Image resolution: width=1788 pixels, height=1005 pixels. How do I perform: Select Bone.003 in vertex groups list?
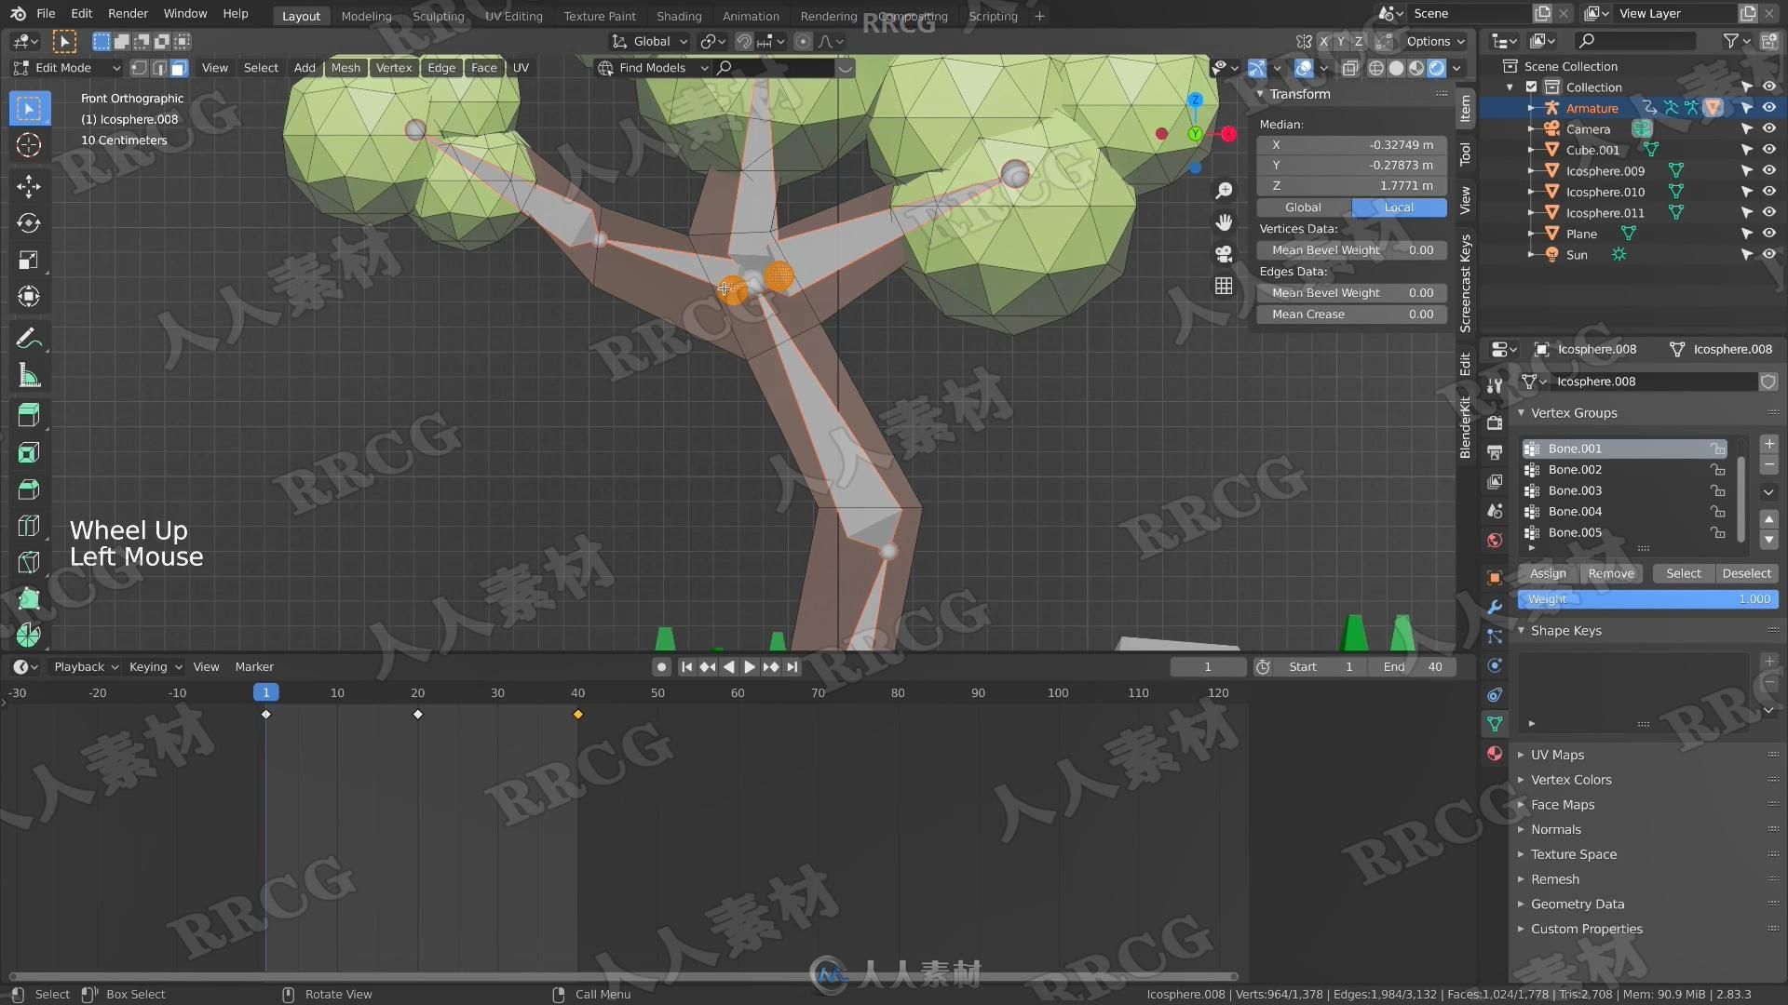pyautogui.click(x=1624, y=491)
